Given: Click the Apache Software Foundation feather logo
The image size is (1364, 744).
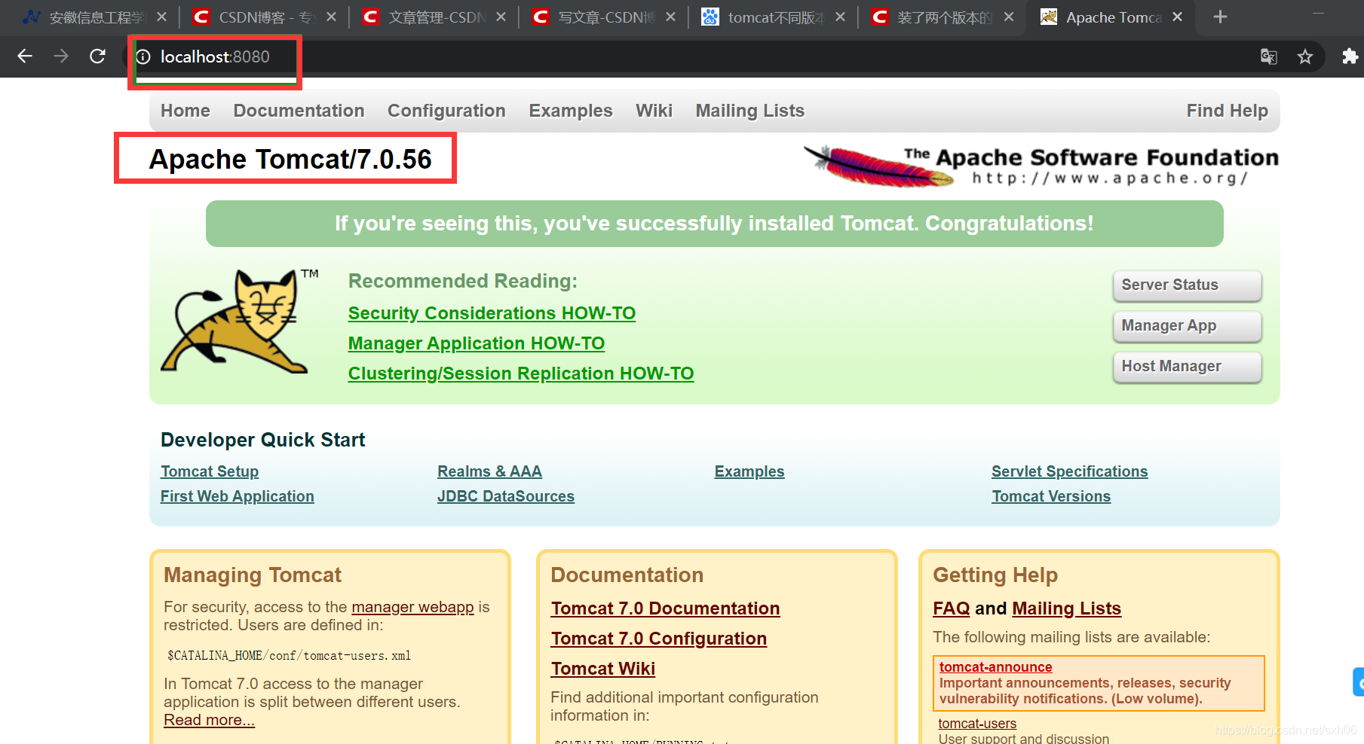Looking at the screenshot, I should click(x=1041, y=166).
